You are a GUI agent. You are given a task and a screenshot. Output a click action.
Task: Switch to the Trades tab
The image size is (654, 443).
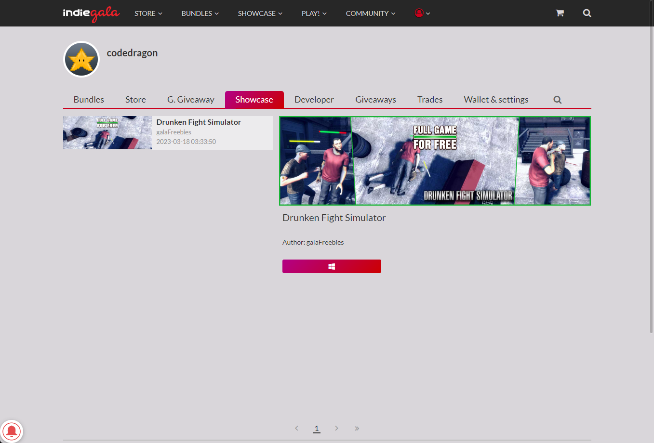430,100
